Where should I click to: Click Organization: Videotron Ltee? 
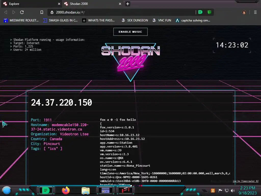pos(60,134)
